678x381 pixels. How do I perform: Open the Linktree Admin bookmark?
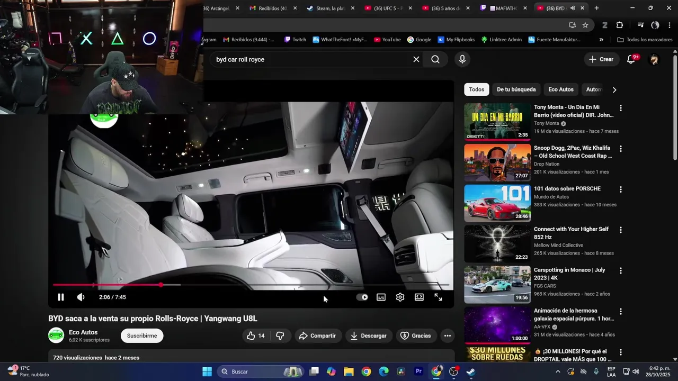point(501,40)
